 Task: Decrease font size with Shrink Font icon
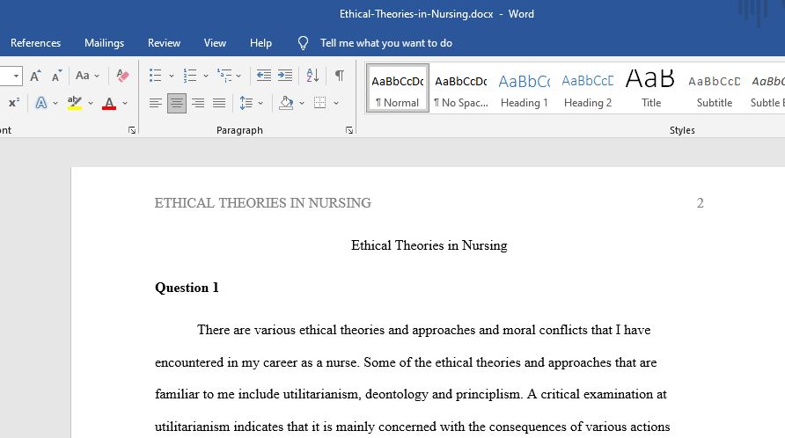tap(56, 76)
